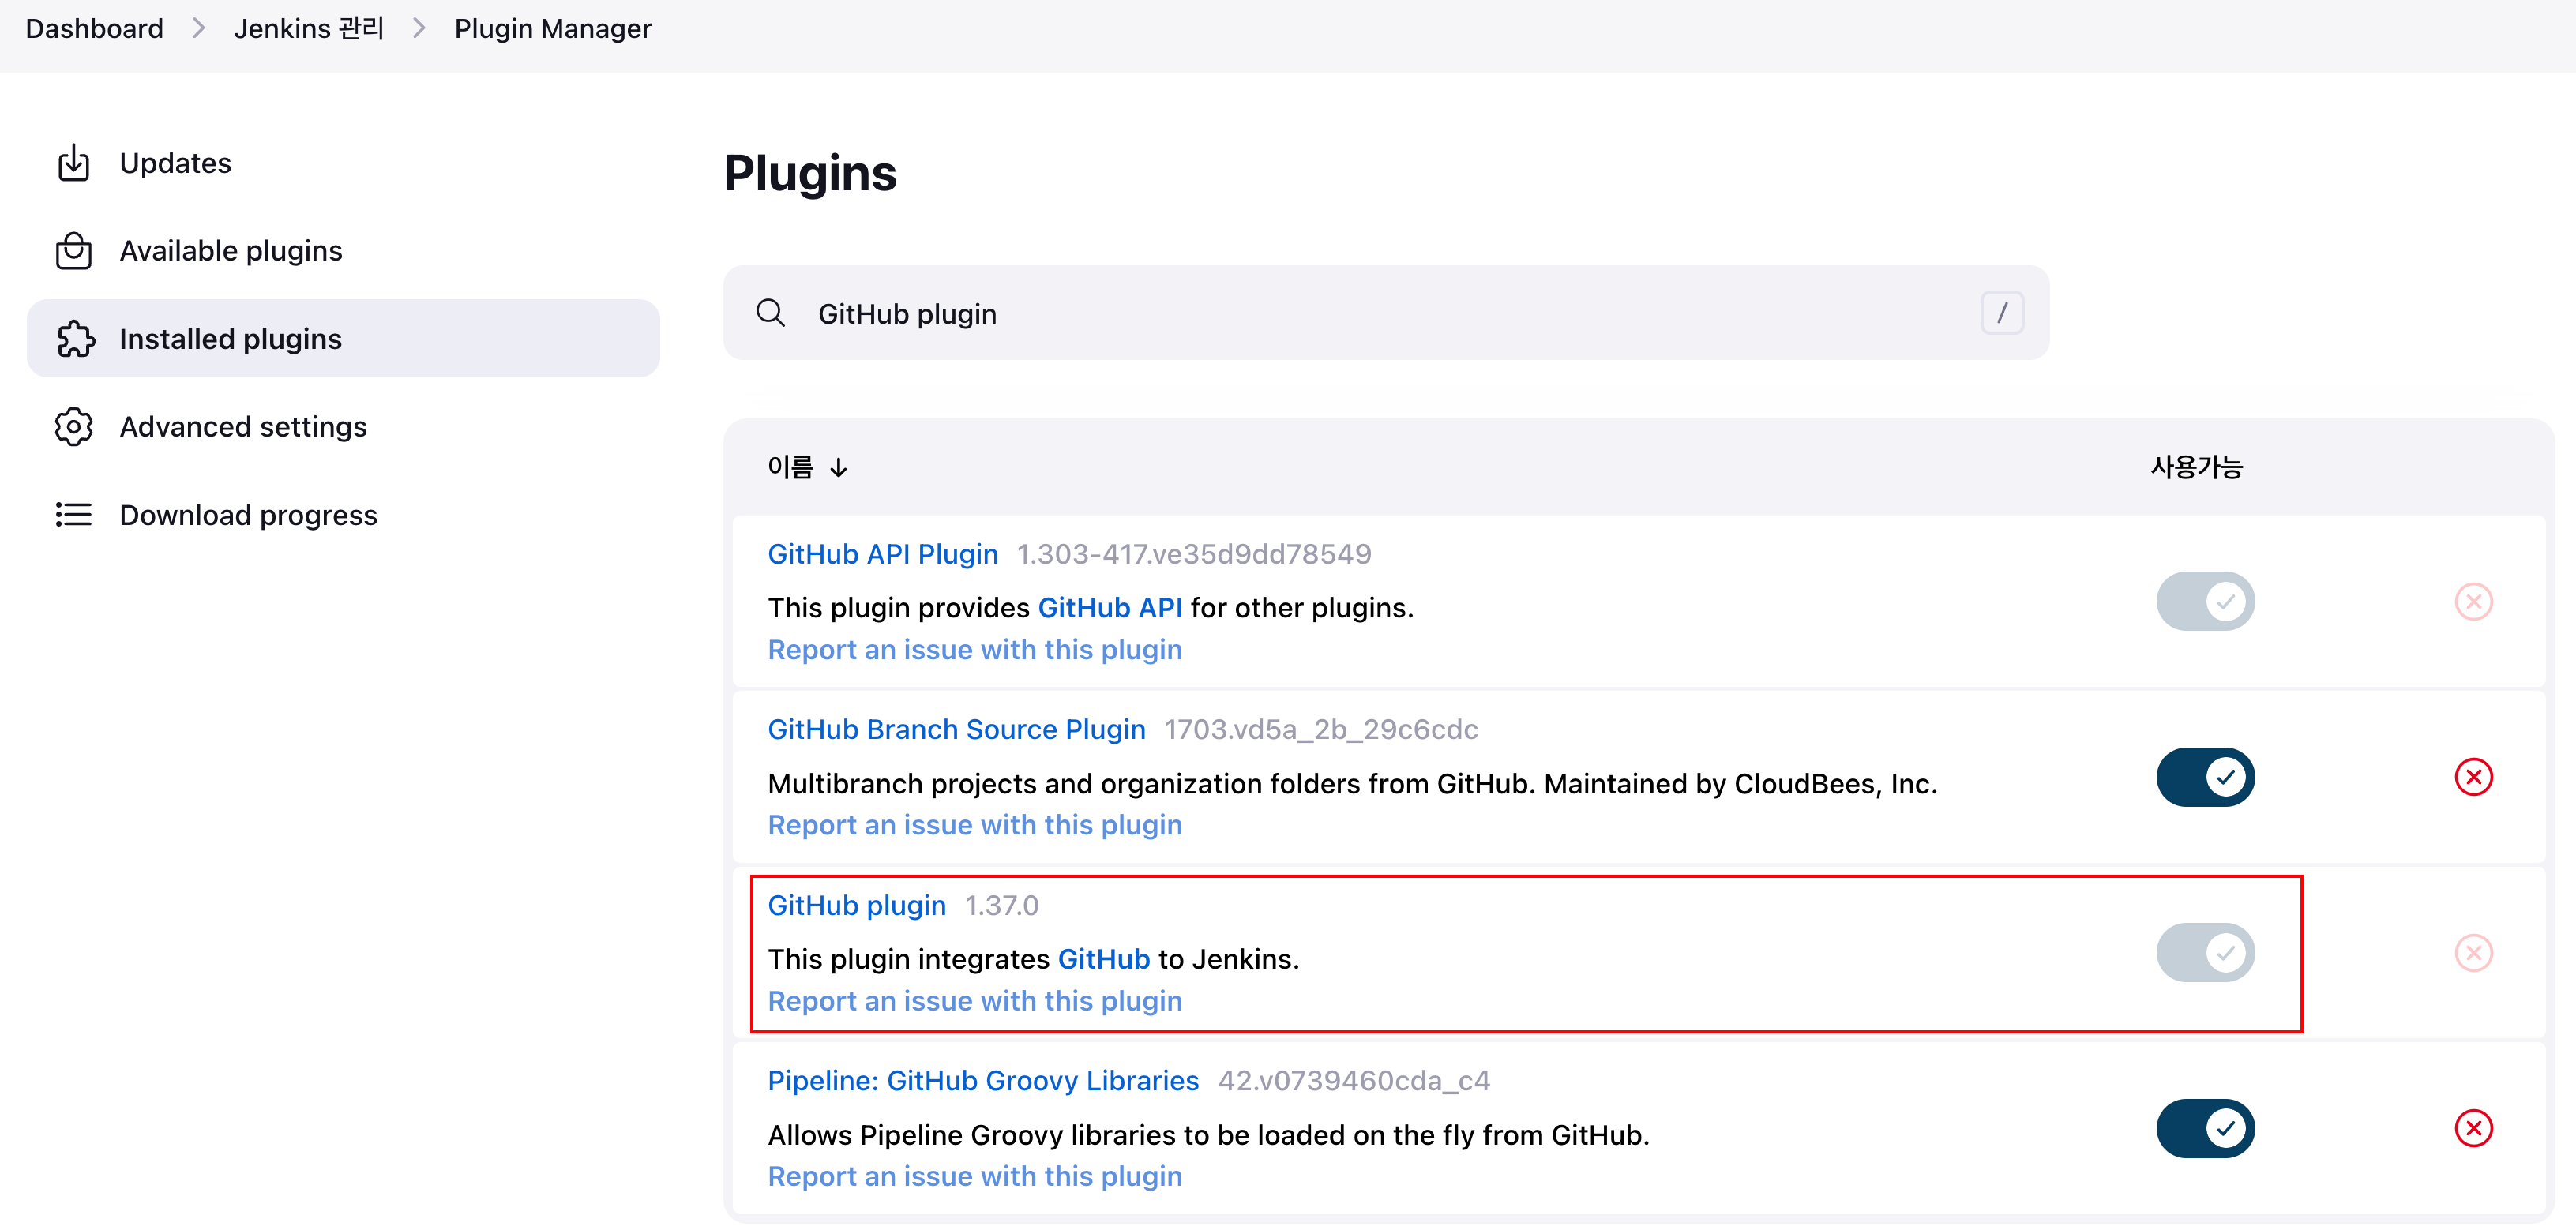
Task: Navigate to Jenkins 관리 in breadcrumb
Action: pos(309,29)
